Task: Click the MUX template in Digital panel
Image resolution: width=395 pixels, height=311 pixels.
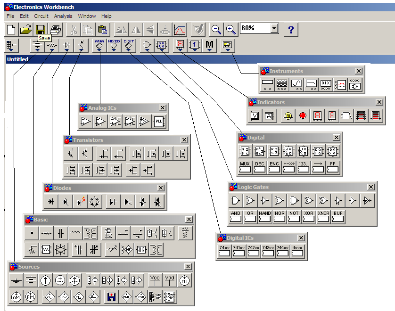Action: (245, 167)
